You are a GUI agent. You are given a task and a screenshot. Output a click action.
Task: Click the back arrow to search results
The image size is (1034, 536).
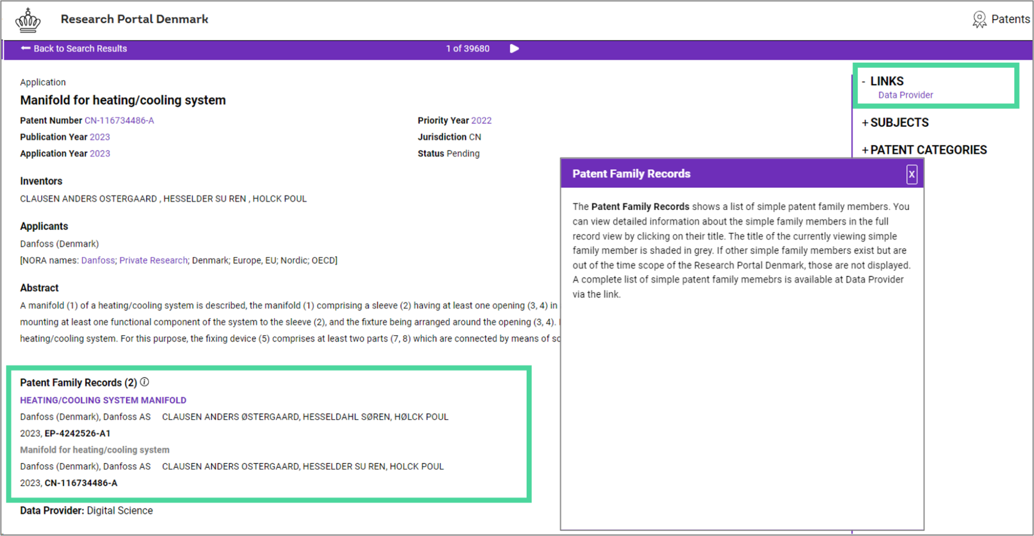tap(25, 48)
